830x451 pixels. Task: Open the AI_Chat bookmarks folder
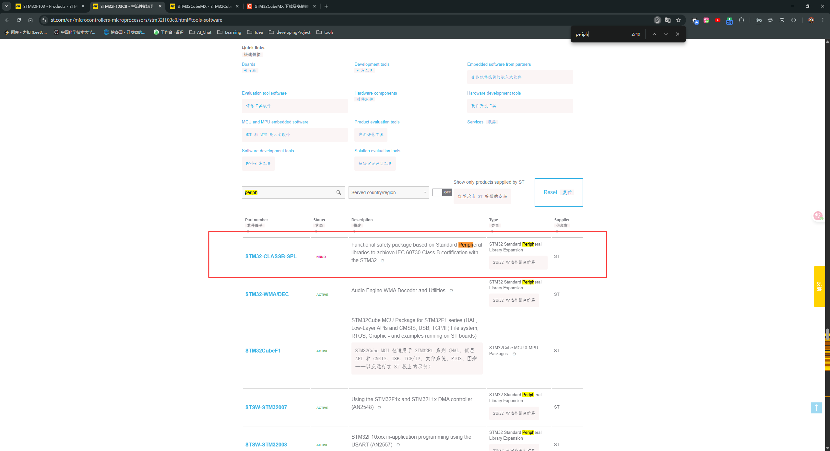[200, 32]
